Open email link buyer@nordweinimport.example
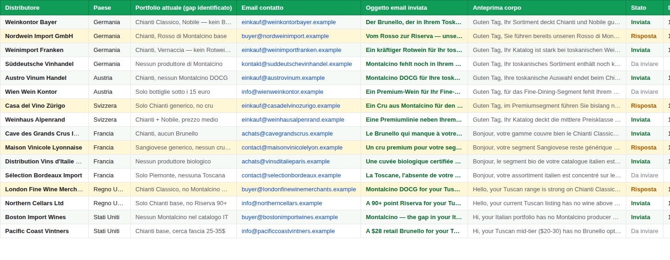This screenshot has width=670, height=260. 285,36
